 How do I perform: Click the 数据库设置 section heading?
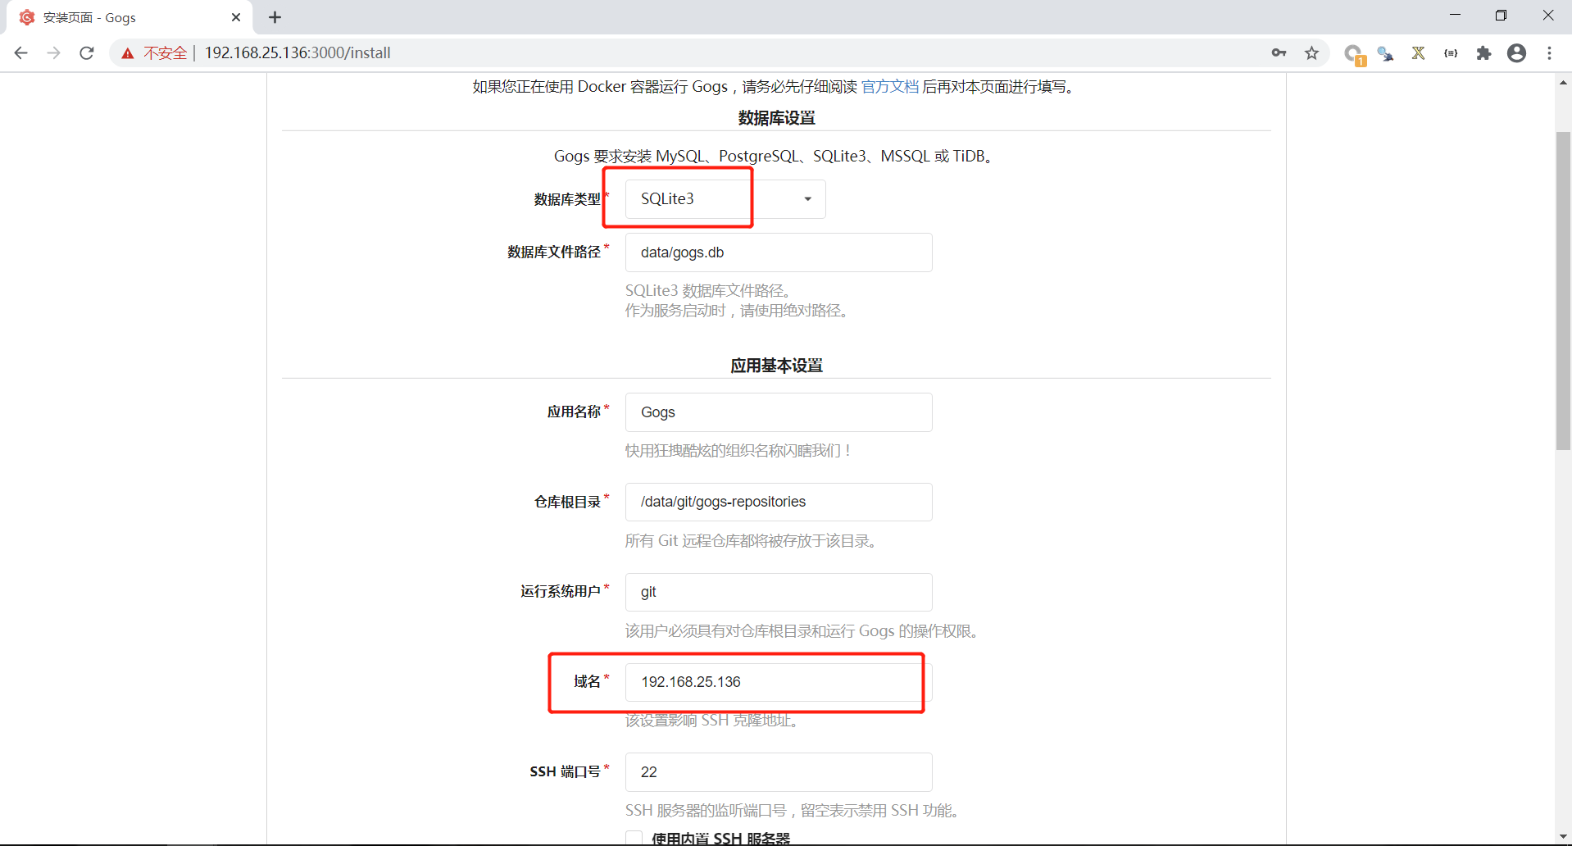[x=776, y=118]
